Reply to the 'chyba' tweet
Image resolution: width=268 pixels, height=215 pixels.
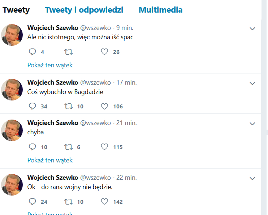(33, 147)
